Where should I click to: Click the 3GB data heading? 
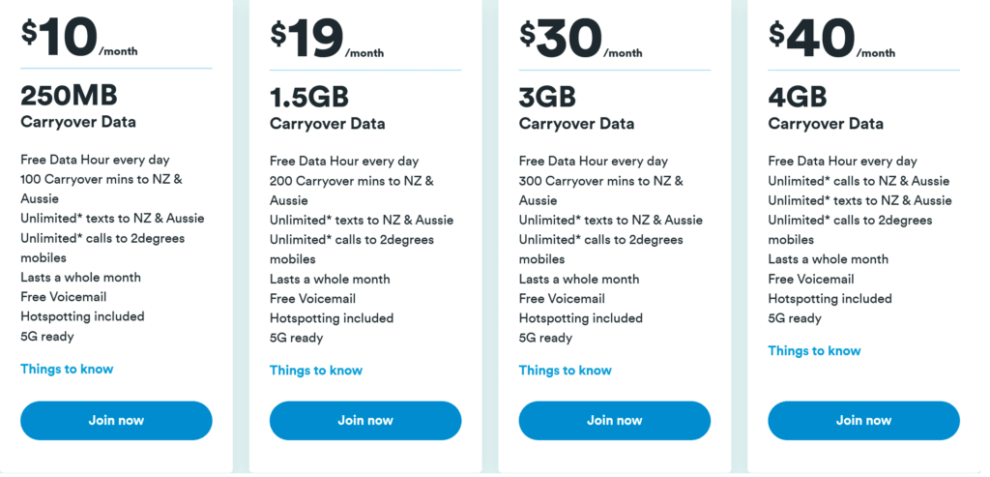tap(547, 97)
